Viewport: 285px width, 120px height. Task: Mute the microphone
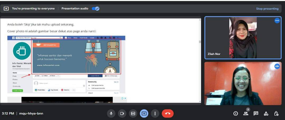[111, 113]
